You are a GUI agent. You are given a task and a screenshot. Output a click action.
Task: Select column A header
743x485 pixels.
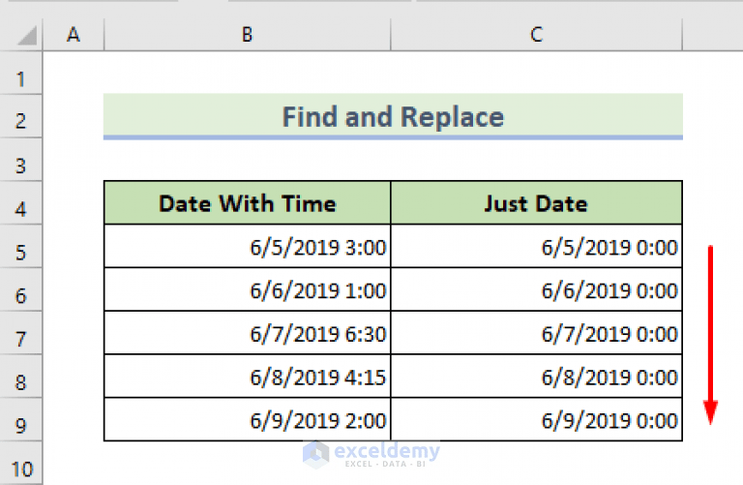pos(74,35)
